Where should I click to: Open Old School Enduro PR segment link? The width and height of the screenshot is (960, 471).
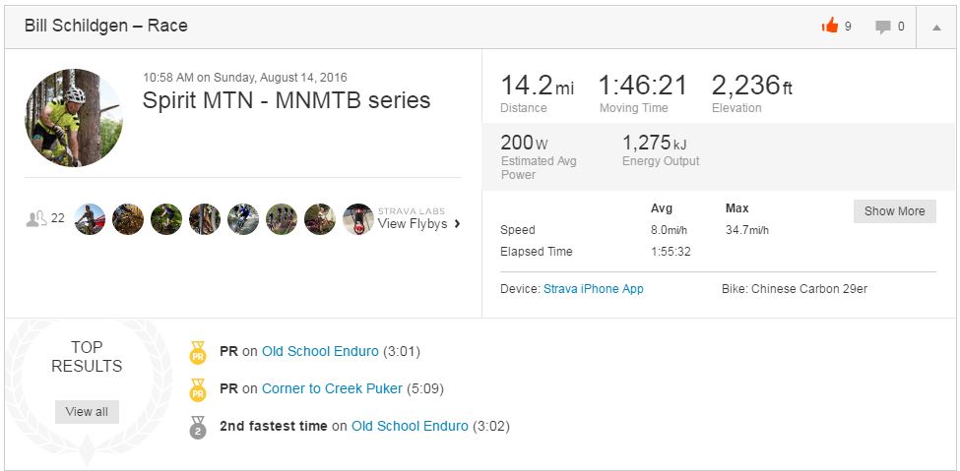tap(320, 351)
